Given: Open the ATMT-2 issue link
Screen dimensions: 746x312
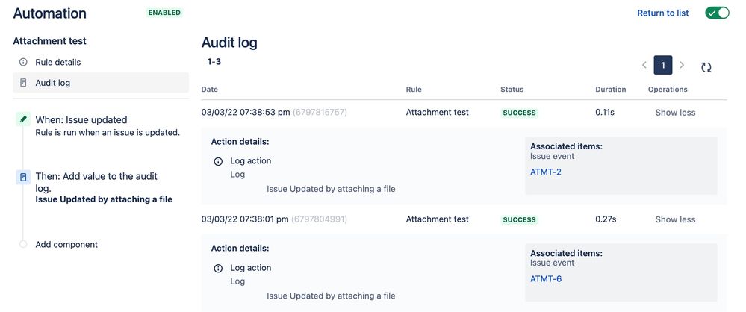Looking at the screenshot, I should click(x=546, y=172).
